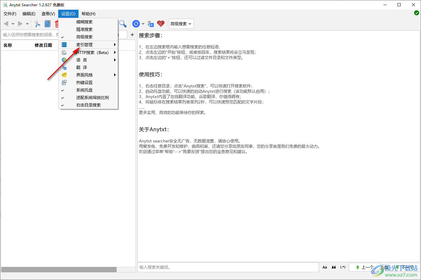This screenshot has height=280, width=421.
Task: Click the 界面风格 palette icon
Action: pyautogui.click(x=64, y=75)
